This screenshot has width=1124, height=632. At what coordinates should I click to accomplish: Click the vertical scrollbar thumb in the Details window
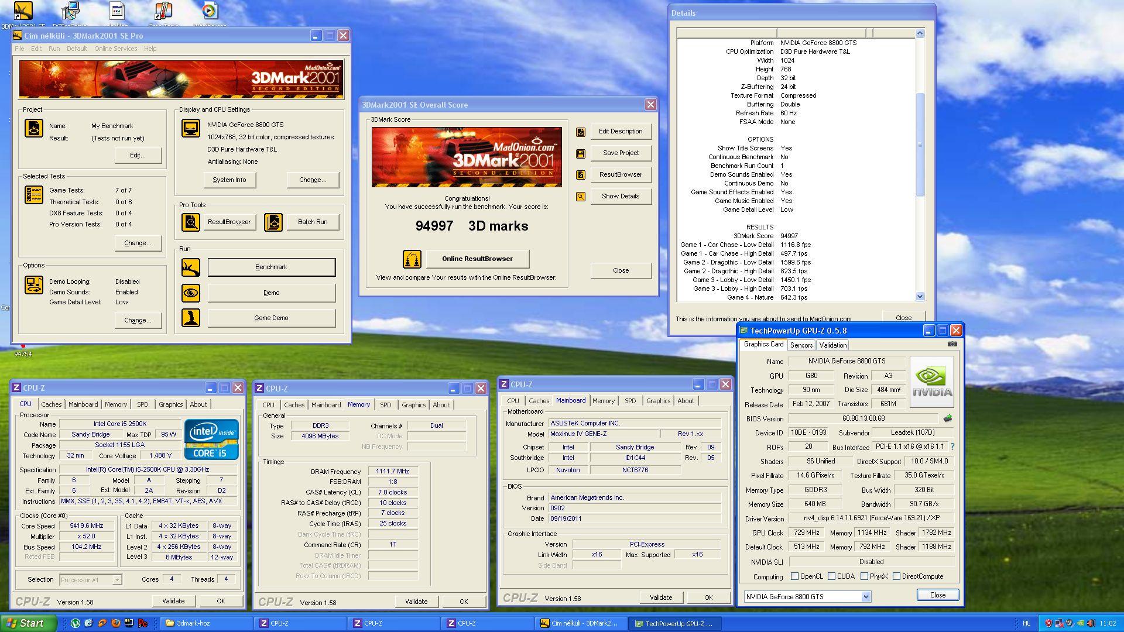pos(920,145)
